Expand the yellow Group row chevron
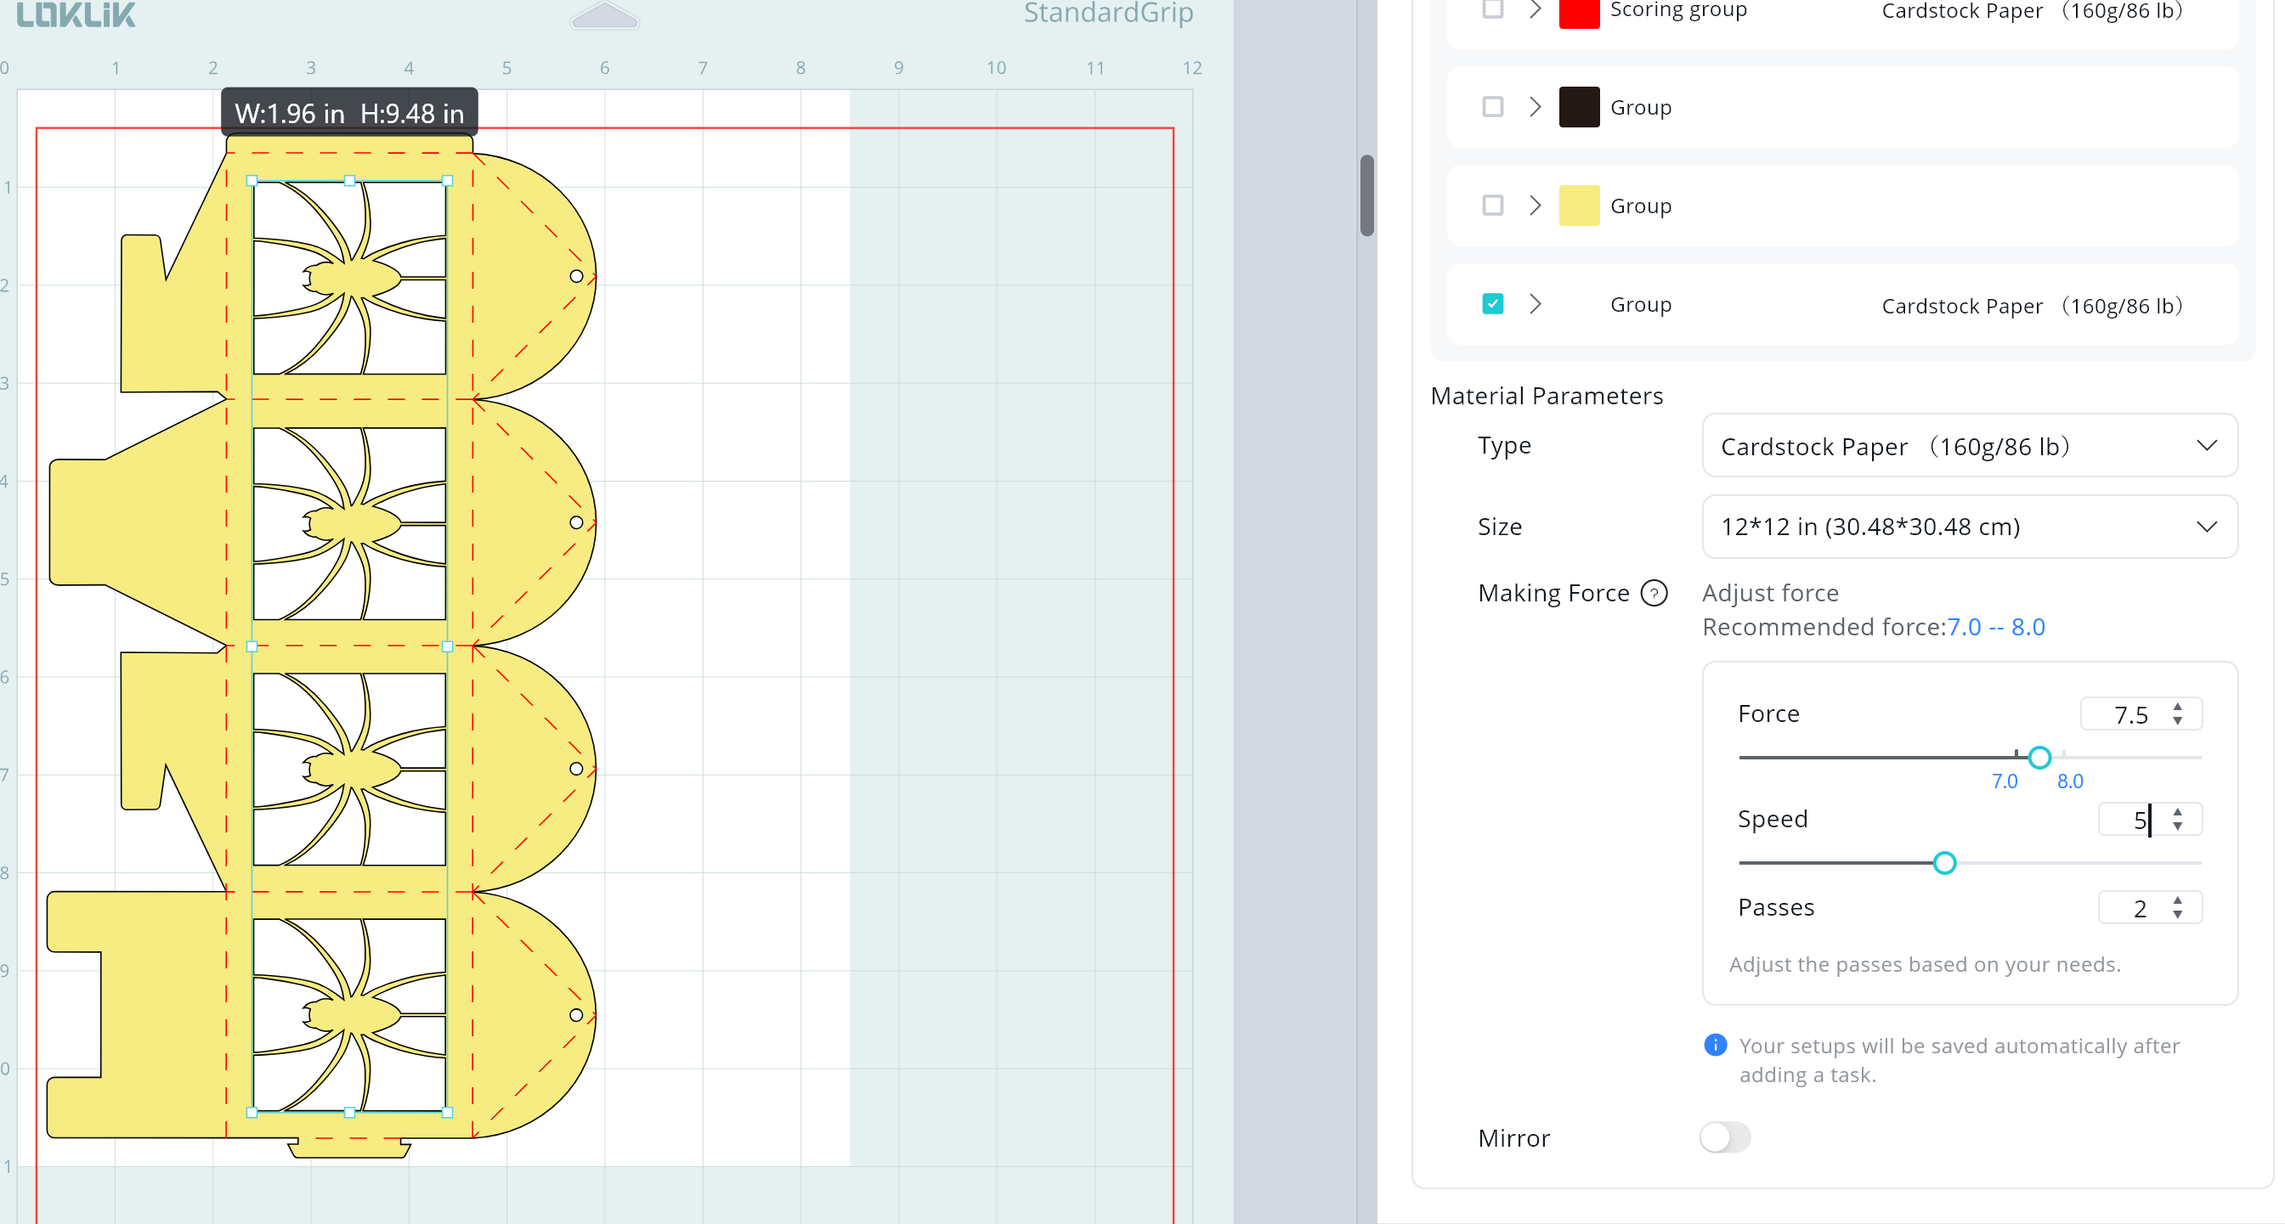Screen dimensions: 2285x1224 coord(1536,206)
